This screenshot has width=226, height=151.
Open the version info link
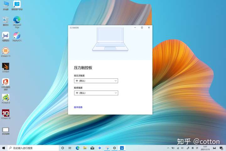[78, 107]
